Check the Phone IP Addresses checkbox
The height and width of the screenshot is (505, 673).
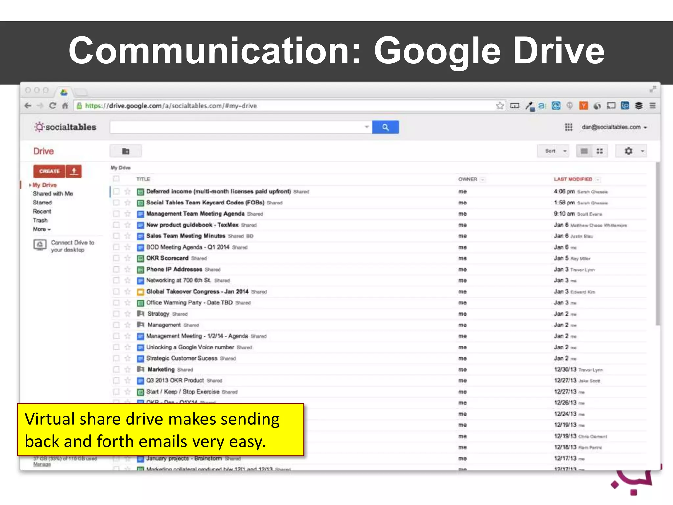[116, 270]
